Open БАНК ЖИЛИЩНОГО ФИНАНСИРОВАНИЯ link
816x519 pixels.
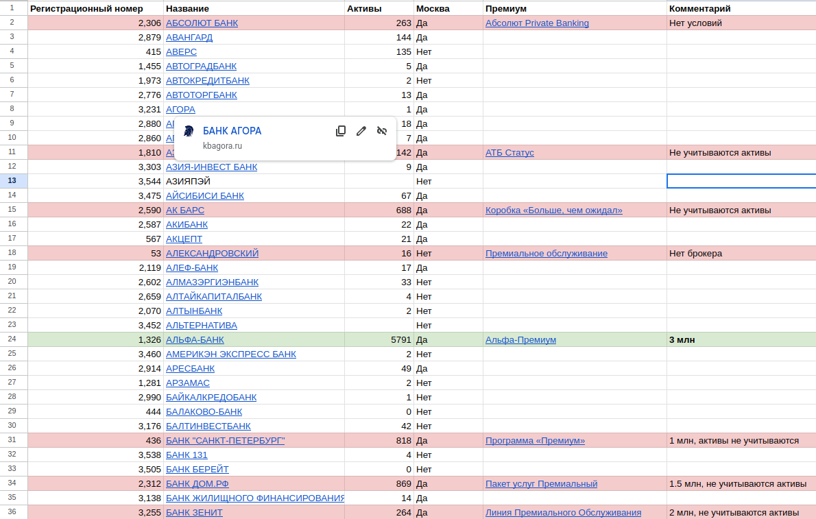click(255, 498)
